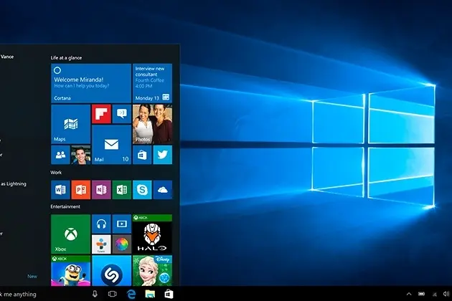This screenshot has width=452, height=301.
Task: Launch PowerPoint from the Work group
Action: click(x=80, y=190)
